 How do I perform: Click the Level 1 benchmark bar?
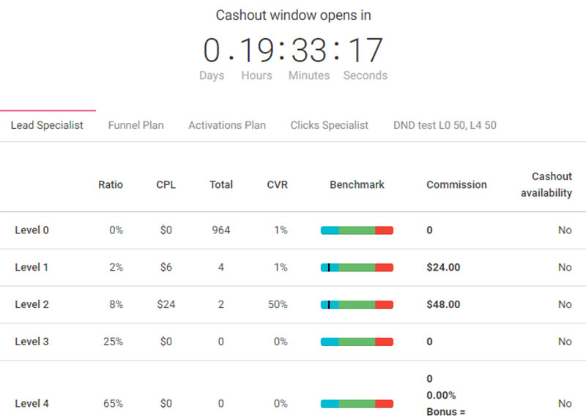[357, 268]
